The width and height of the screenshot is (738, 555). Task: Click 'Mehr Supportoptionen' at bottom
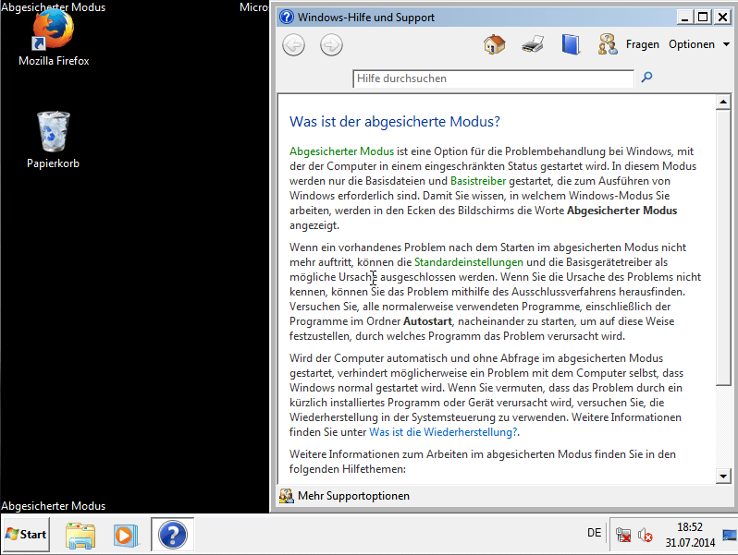pyautogui.click(x=352, y=496)
